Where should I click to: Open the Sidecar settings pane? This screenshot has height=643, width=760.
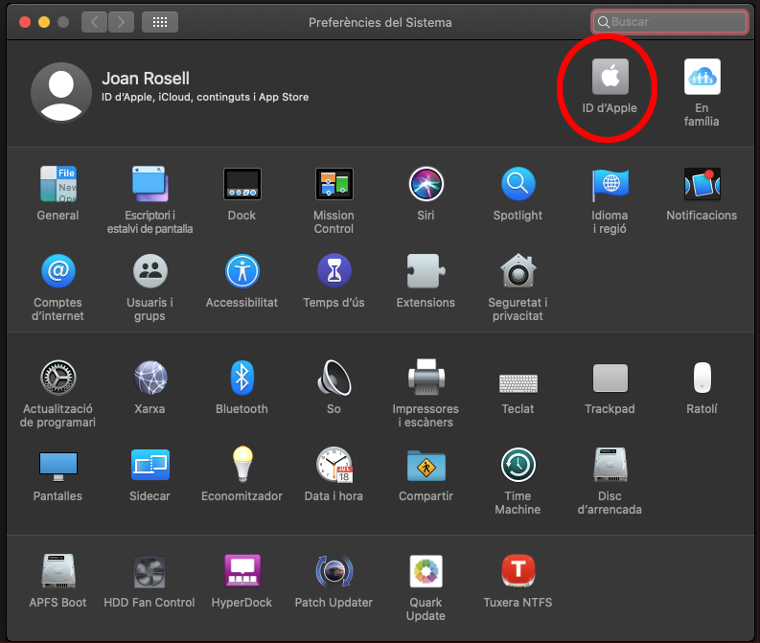pyautogui.click(x=150, y=466)
